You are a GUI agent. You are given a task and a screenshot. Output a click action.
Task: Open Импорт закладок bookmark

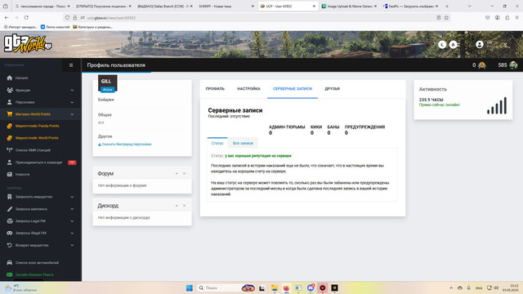20,27
